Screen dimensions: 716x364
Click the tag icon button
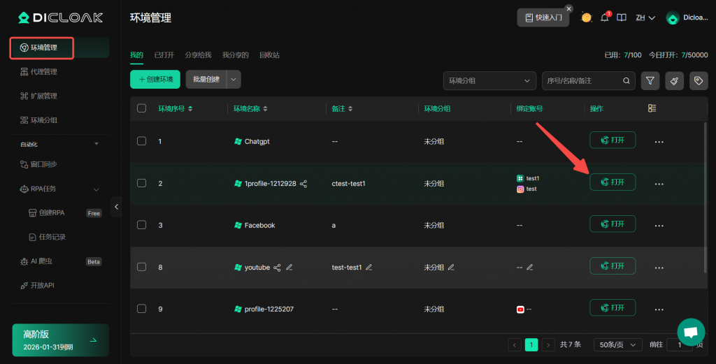(x=699, y=81)
